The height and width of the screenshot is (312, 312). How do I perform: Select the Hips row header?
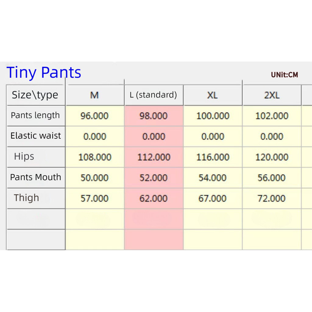tap(24, 157)
